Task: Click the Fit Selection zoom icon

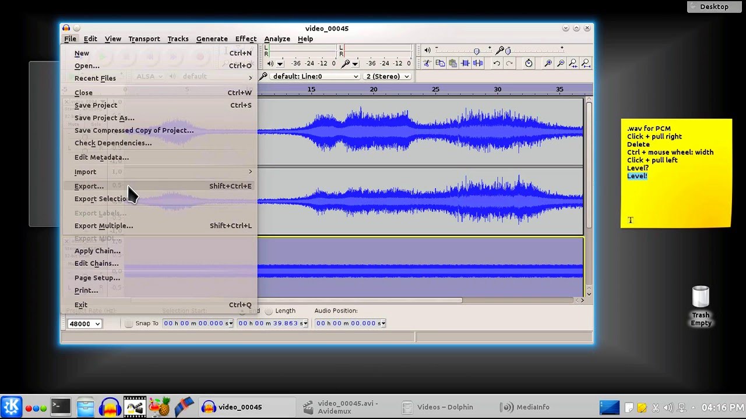Action: pos(573,63)
